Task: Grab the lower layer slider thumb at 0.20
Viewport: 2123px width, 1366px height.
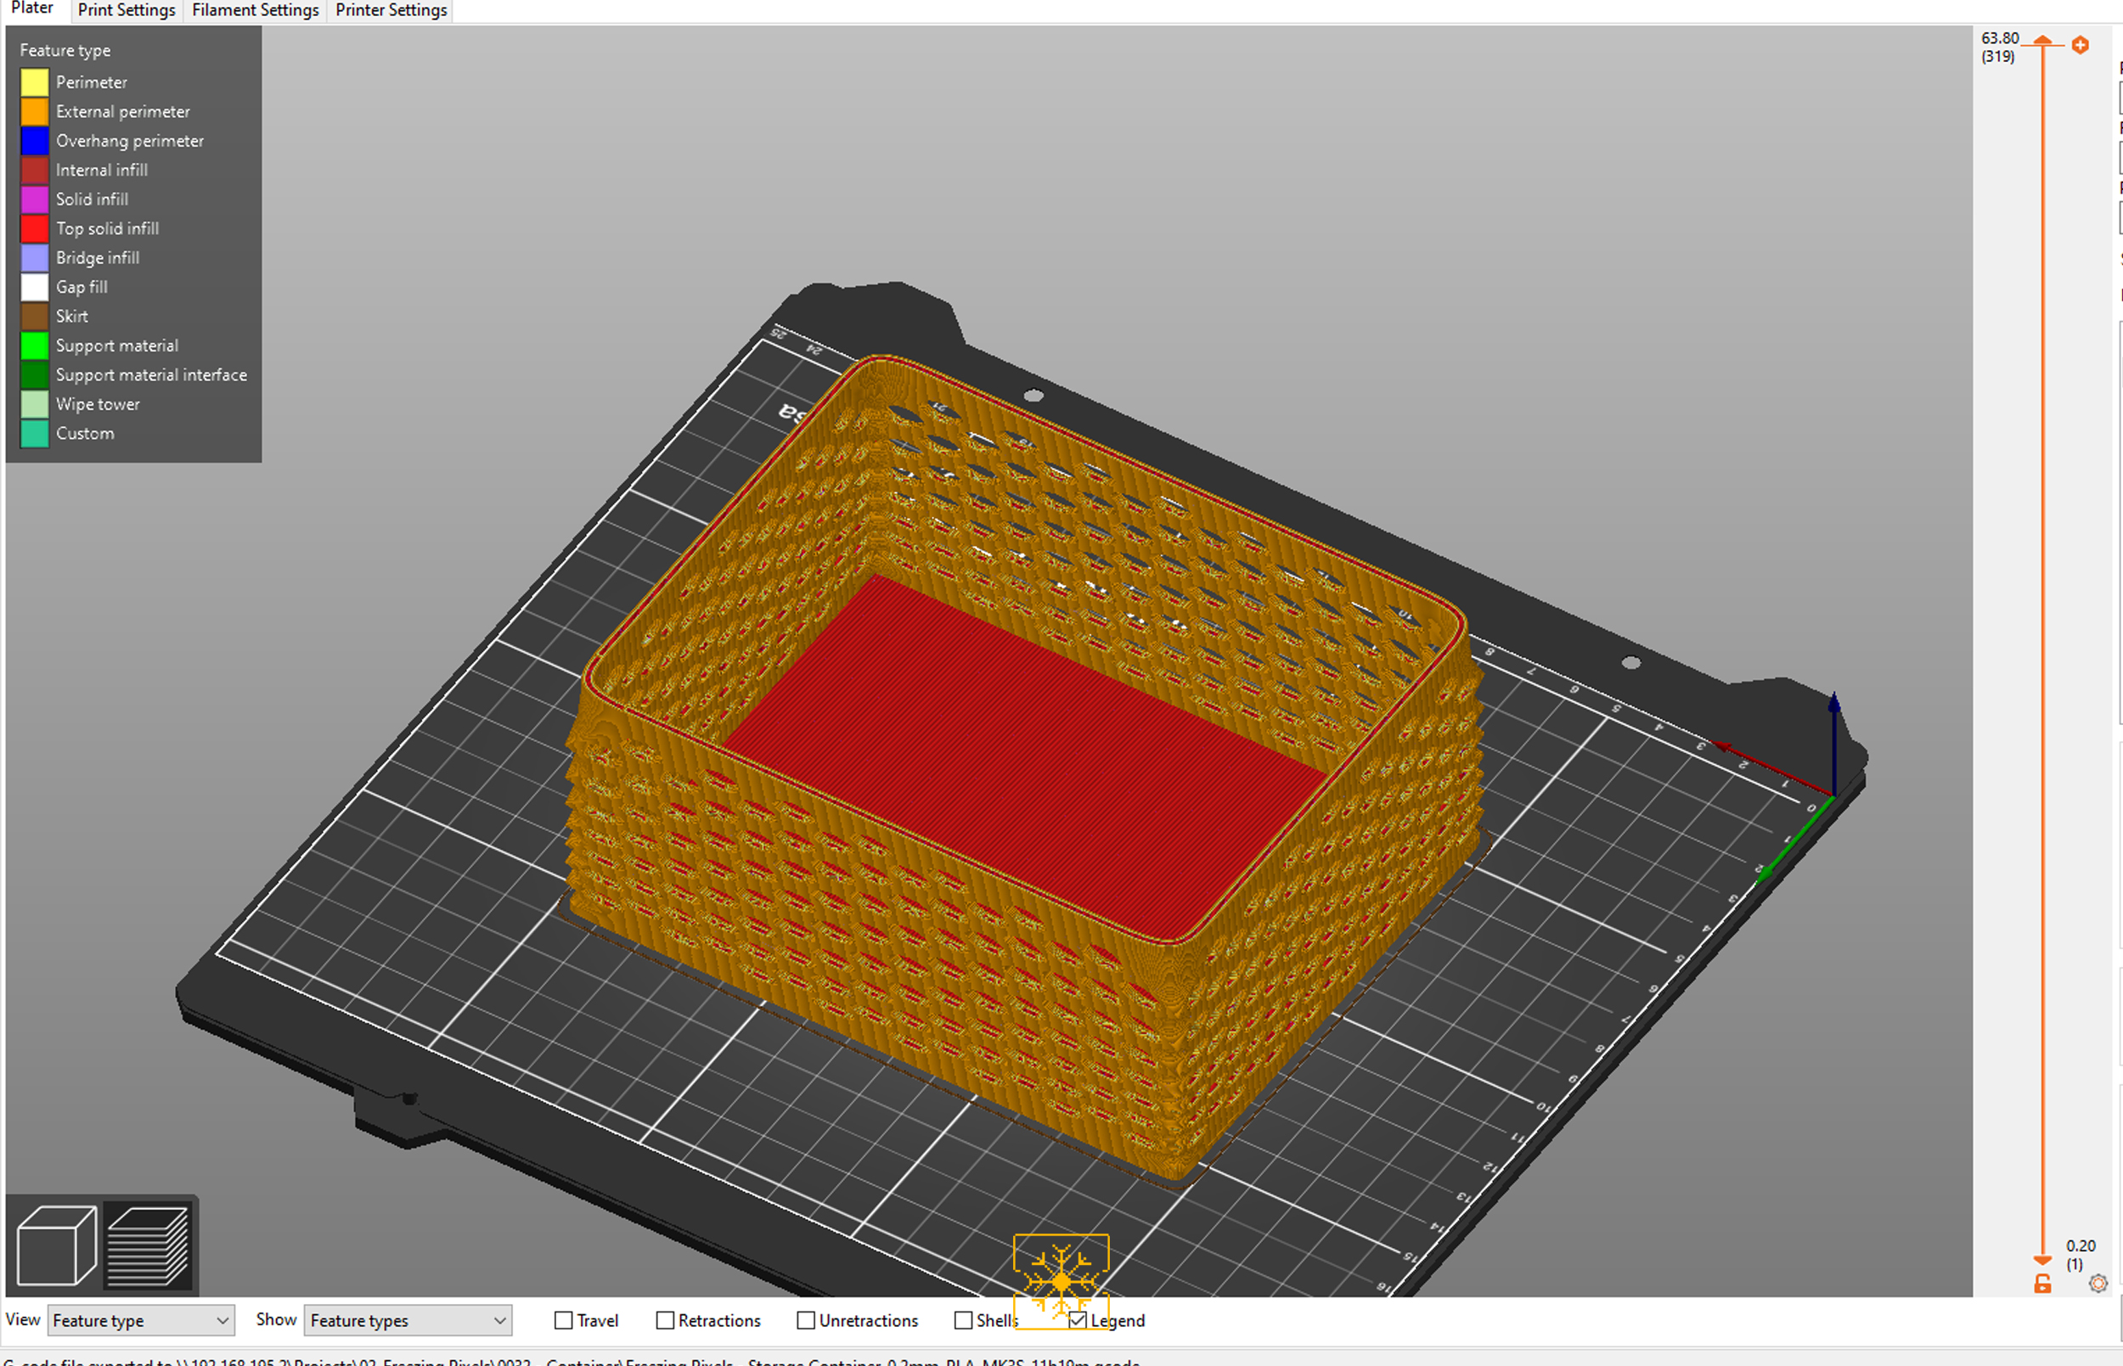Action: click(2042, 1260)
